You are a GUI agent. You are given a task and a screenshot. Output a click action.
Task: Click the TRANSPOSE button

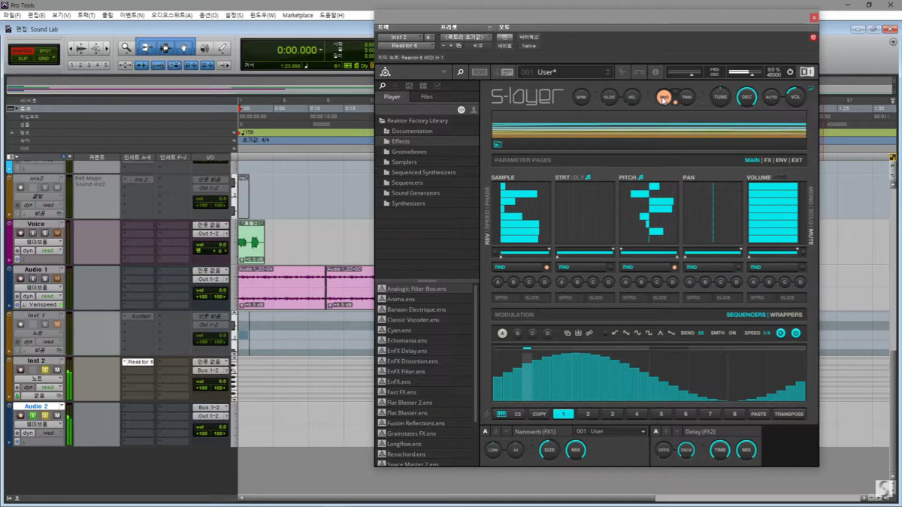point(788,414)
